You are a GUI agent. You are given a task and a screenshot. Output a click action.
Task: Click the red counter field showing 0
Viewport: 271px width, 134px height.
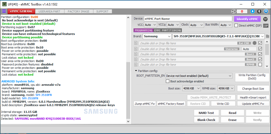click(x=242, y=11)
